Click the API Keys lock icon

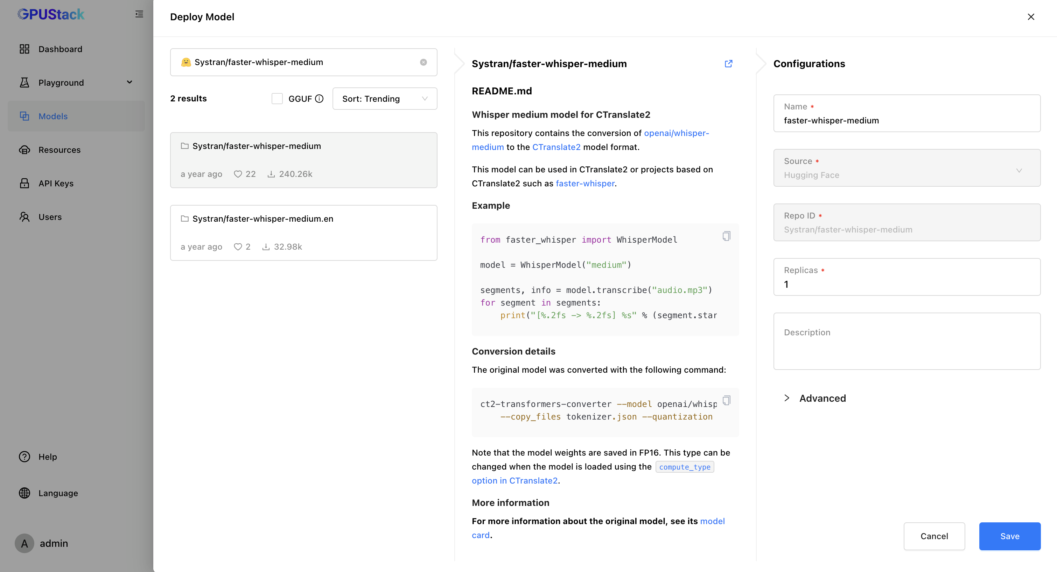point(24,183)
